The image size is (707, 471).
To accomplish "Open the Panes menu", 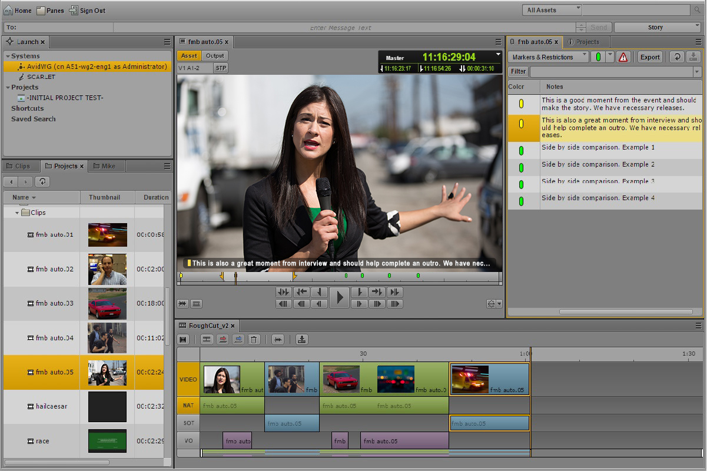I will 51,11.
